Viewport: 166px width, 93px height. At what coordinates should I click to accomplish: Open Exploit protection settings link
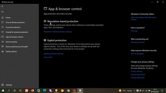tap(53, 54)
